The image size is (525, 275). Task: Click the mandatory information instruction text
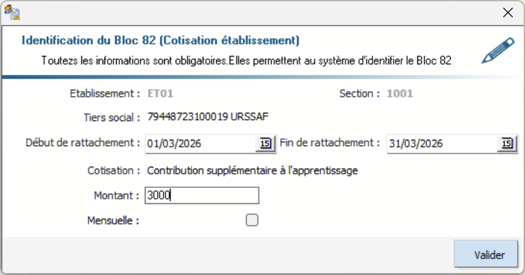coord(247,62)
